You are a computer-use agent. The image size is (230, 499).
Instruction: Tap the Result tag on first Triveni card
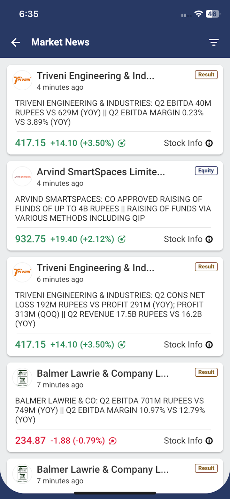tap(206, 75)
